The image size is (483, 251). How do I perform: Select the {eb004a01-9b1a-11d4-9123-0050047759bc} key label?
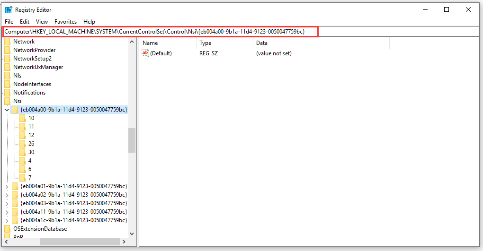coord(73,186)
